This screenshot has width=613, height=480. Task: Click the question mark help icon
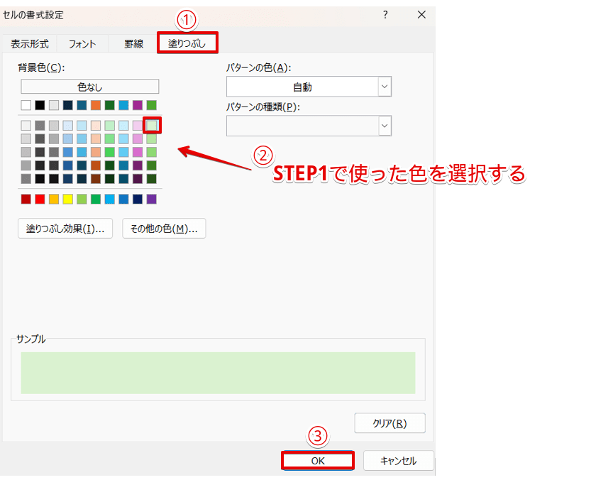[385, 15]
